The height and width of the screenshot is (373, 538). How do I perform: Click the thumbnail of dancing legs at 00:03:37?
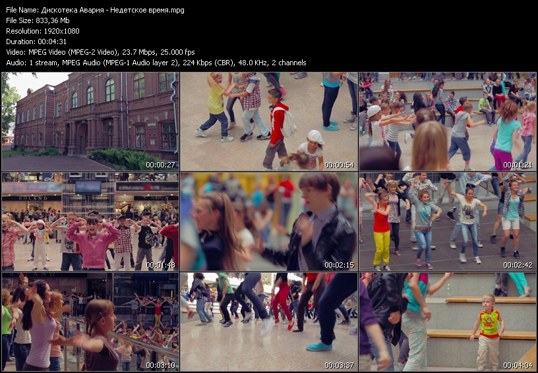click(x=268, y=322)
